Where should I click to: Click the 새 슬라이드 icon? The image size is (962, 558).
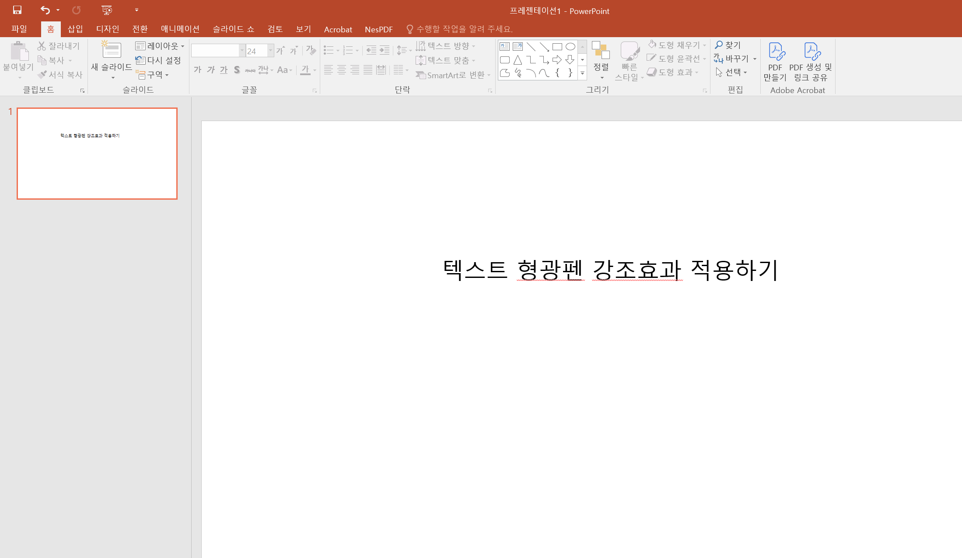[112, 49]
